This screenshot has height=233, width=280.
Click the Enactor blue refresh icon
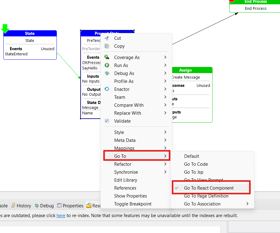(107, 89)
